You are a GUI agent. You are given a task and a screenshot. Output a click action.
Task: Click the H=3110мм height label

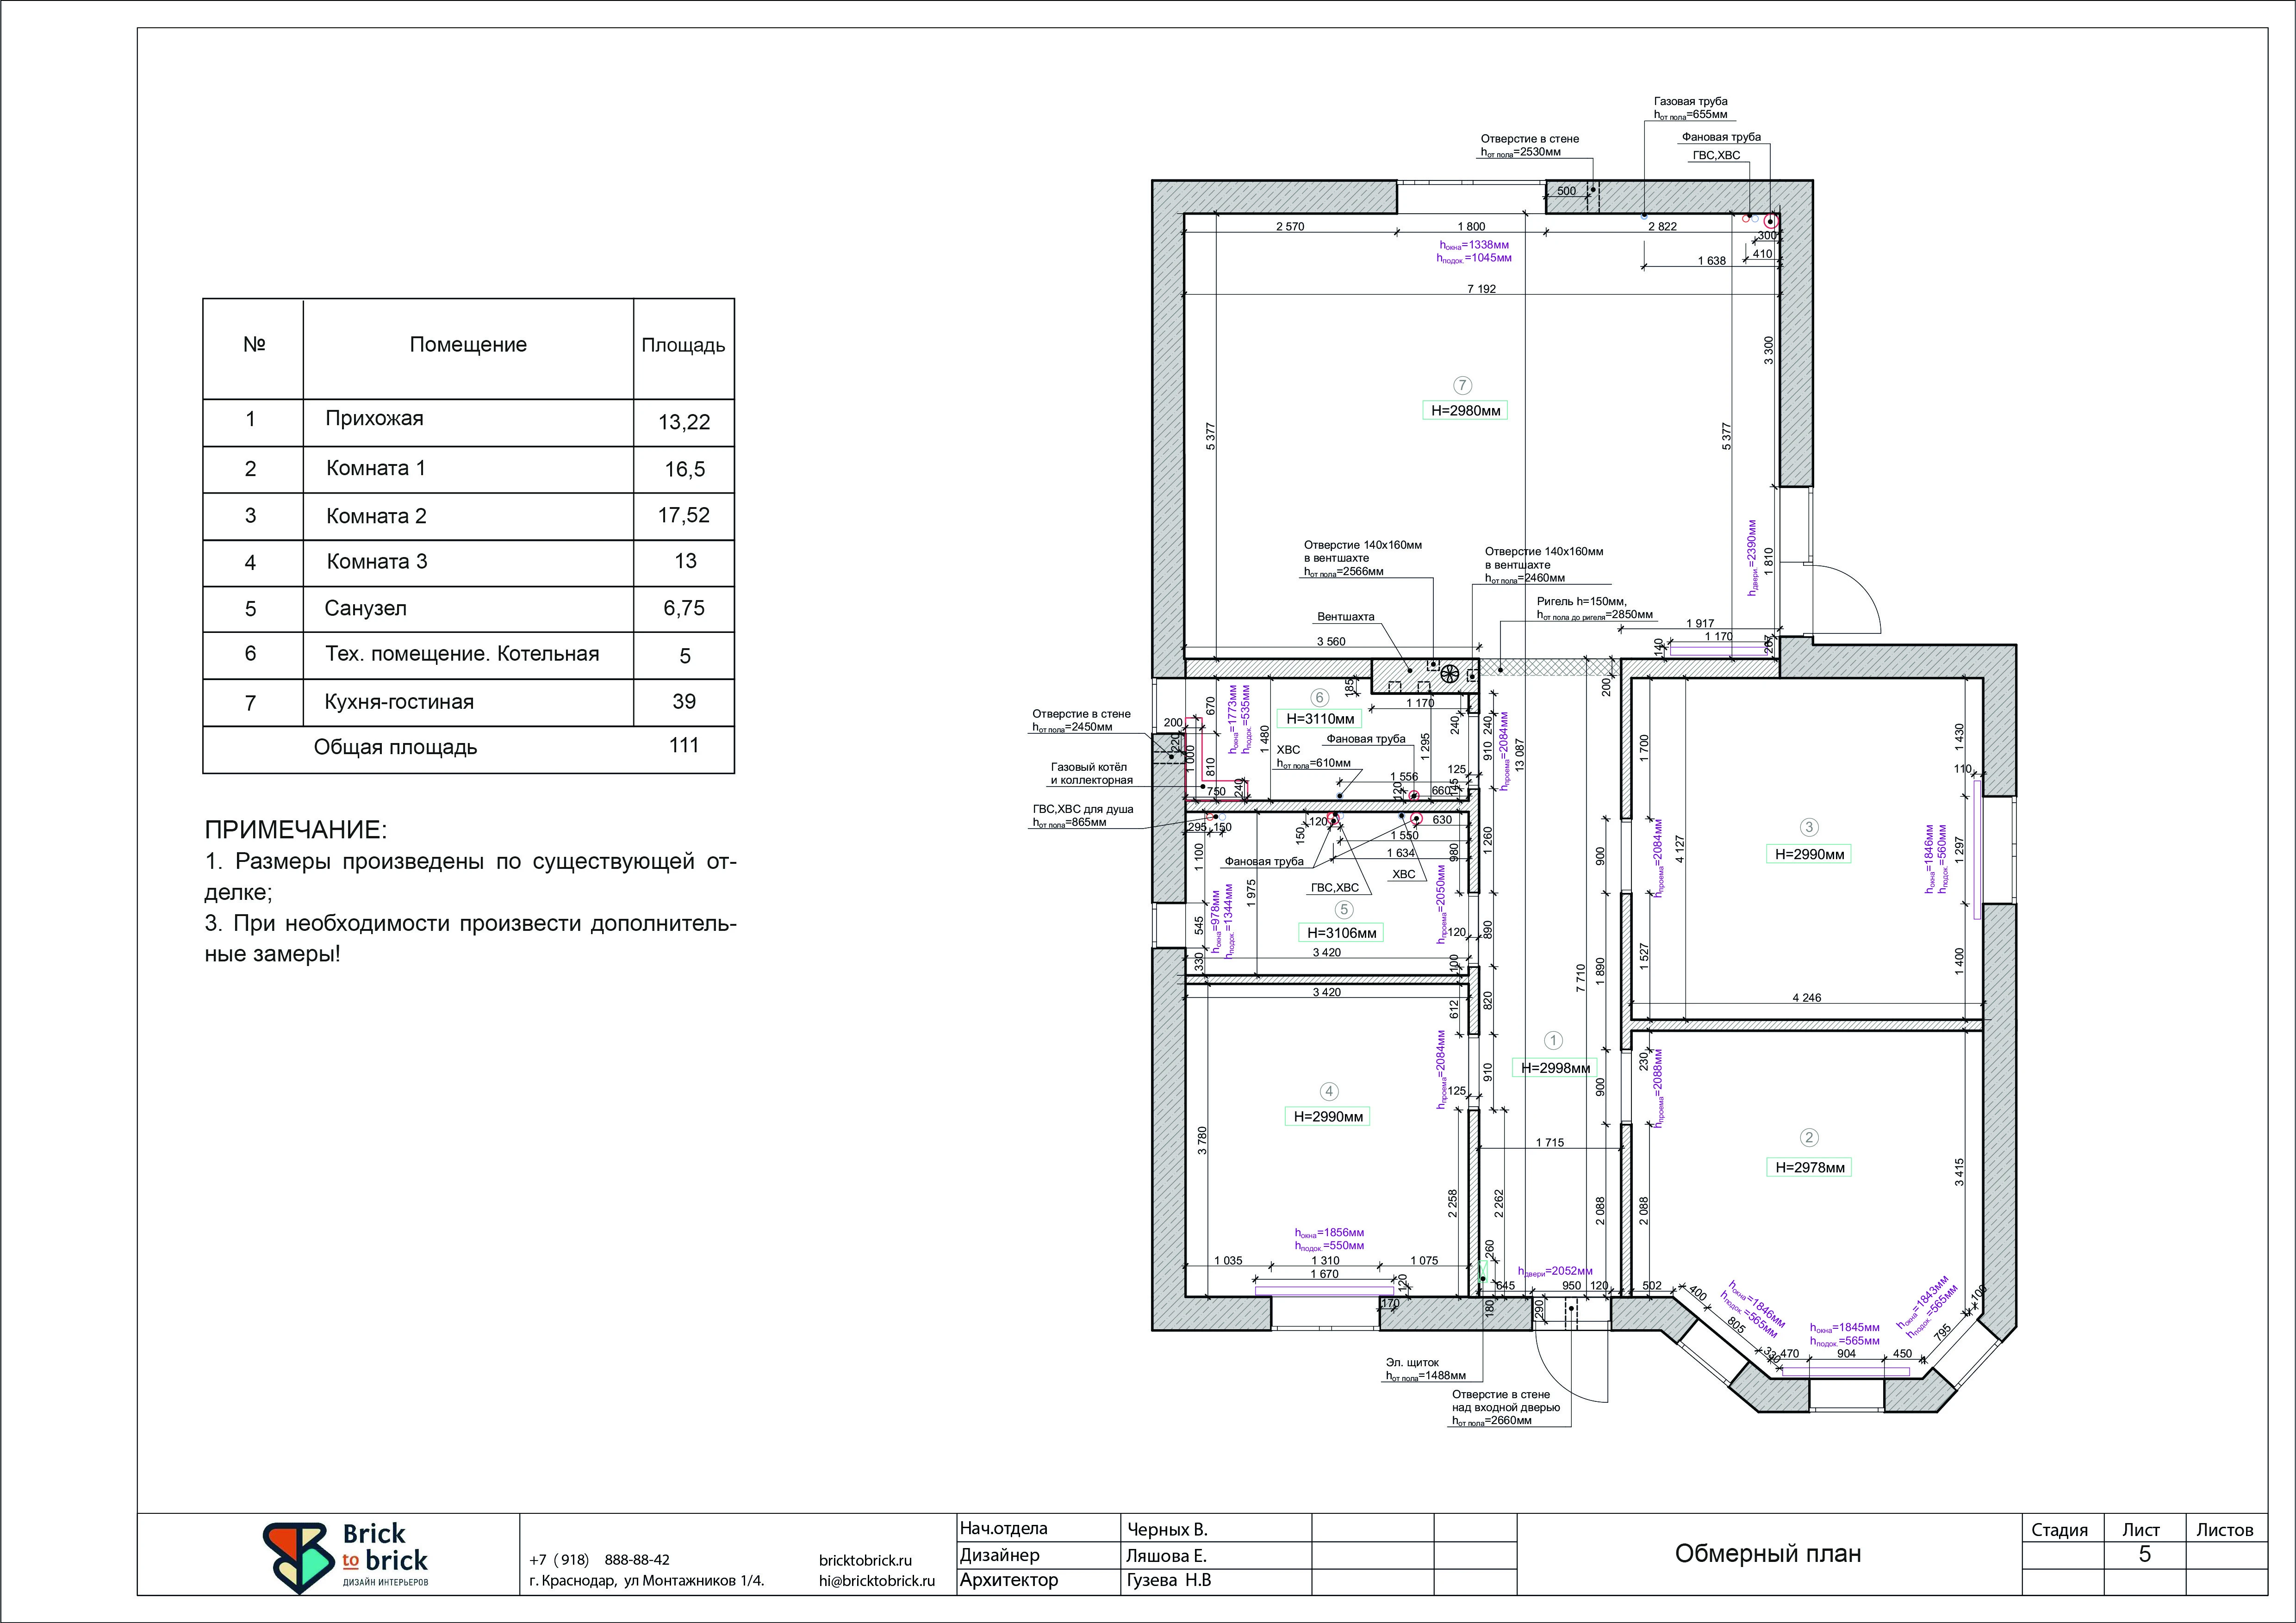1320,719
